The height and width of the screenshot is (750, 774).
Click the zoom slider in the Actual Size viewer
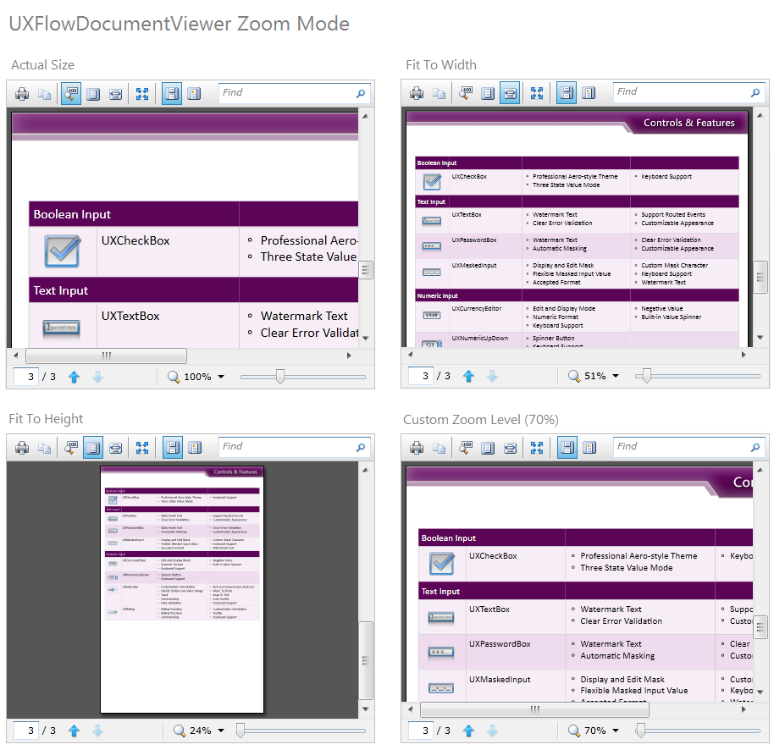pyautogui.click(x=303, y=377)
